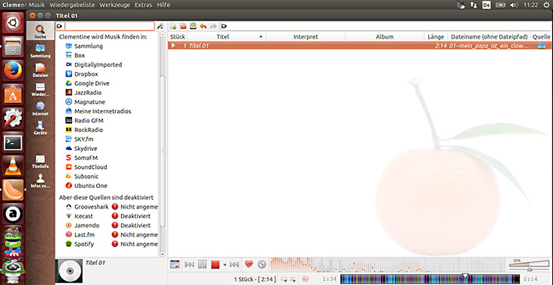Click SoundCloud in the source list

[x=86, y=167]
